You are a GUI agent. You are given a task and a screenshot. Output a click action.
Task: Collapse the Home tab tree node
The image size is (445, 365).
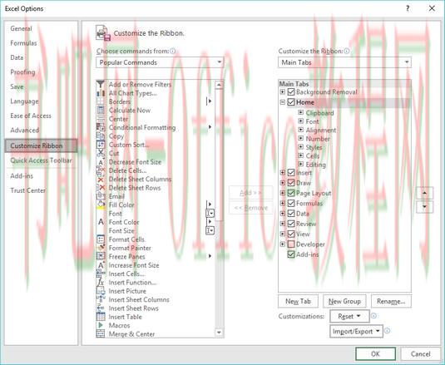282,102
